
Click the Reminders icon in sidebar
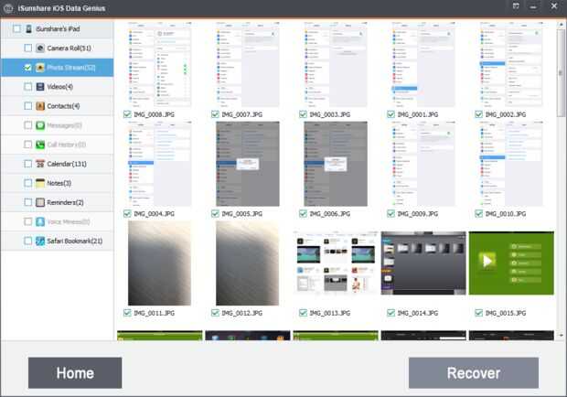point(40,202)
